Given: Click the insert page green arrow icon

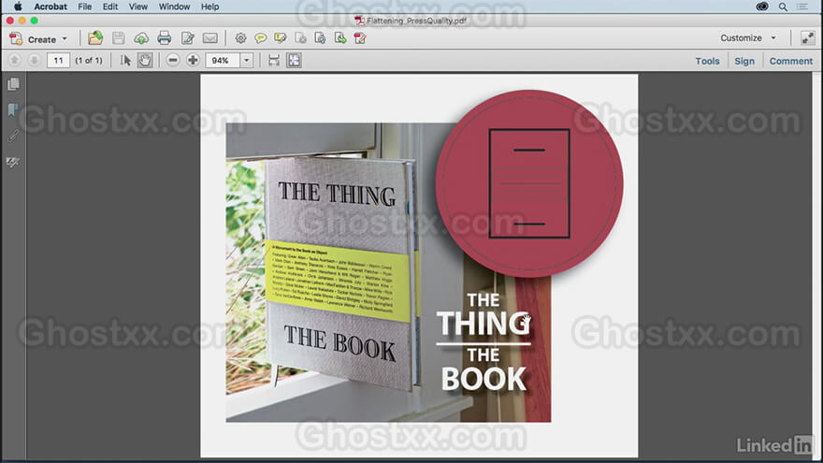Looking at the screenshot, I should [x=340, y=38].
